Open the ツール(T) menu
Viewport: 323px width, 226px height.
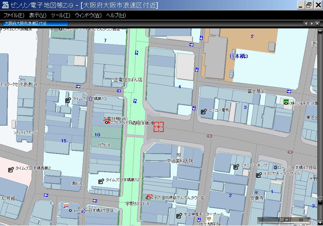tap(61, 15)
